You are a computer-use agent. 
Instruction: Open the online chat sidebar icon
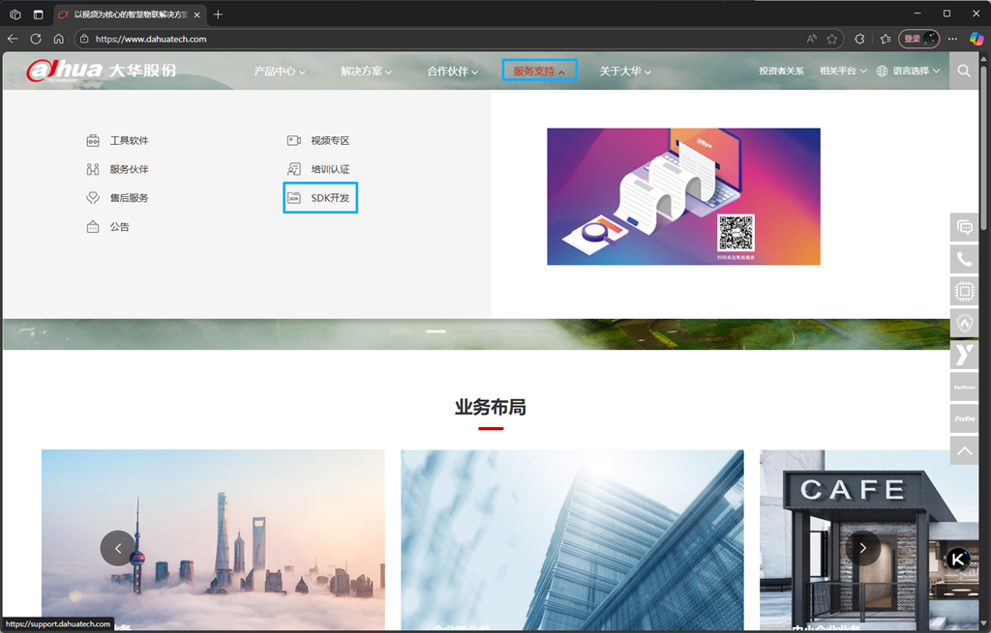pyautogui.click(x=964, y=228)
